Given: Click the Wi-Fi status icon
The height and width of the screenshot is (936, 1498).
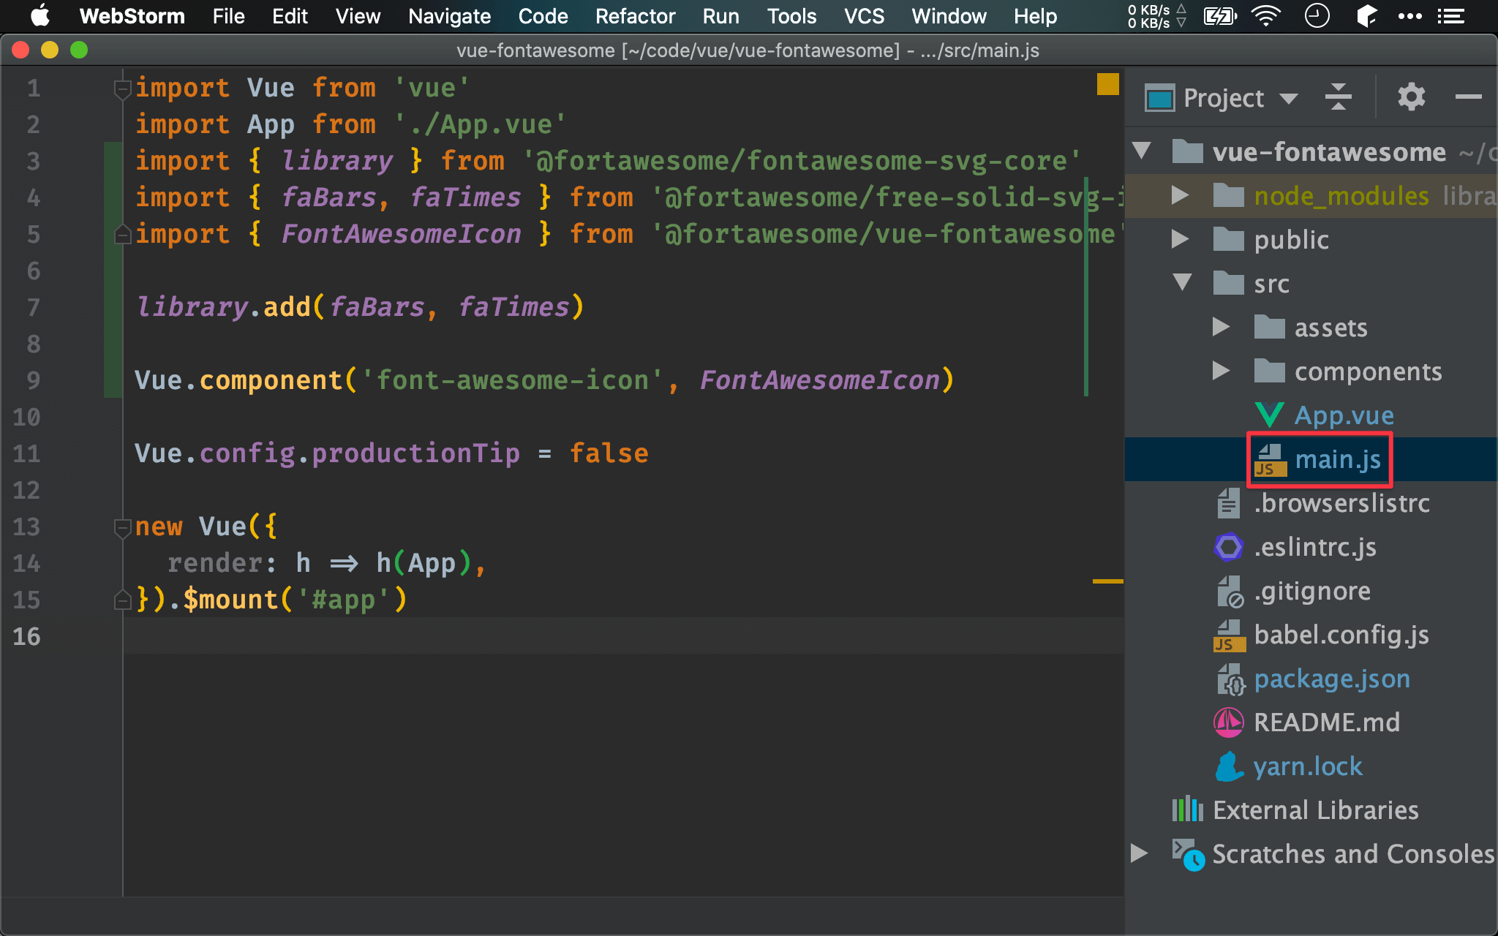Looking at the screenshot, I should tap(1265, 15).
